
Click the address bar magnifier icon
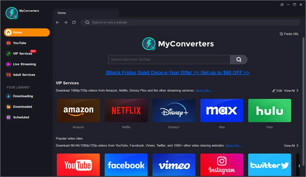click(x=87, y=22)
